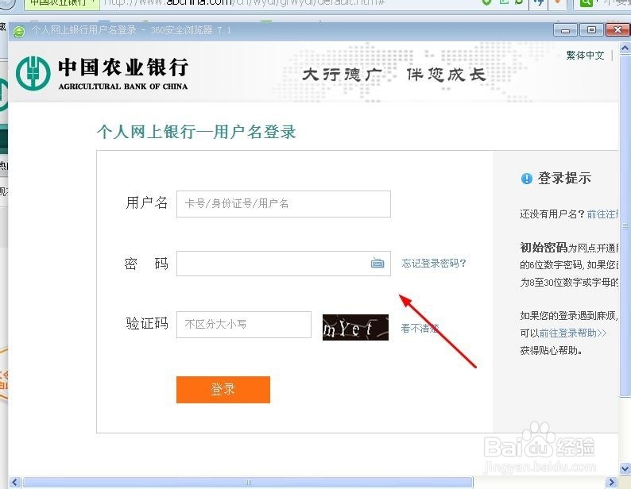Viewport: 631px width, 489px height.
Task: Focus the 密码 password field
Action: pyautogui.click(x=283, y=264)
